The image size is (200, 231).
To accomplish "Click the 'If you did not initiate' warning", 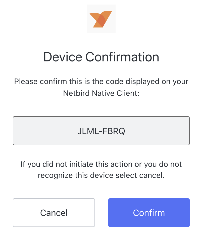I will [x=101, y=165].
